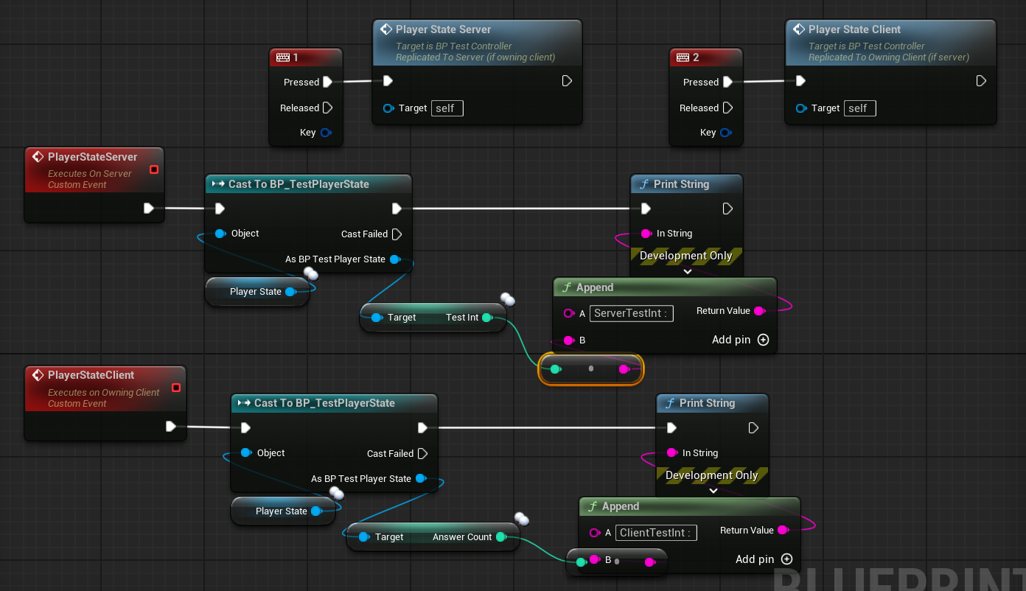Select the Player State Server node title
The width and height of the screenshot is (1026, 591).
(x=443, y=29)
